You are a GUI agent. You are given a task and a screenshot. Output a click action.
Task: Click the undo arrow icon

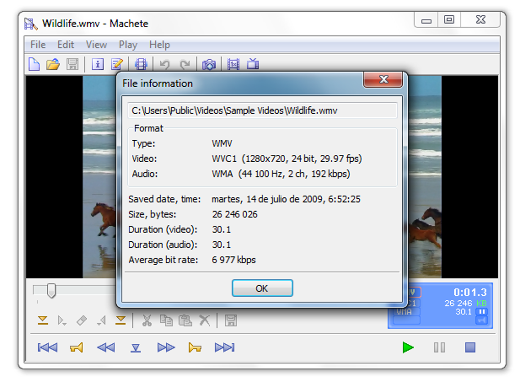pyautogui.click(x=165, y=64)
